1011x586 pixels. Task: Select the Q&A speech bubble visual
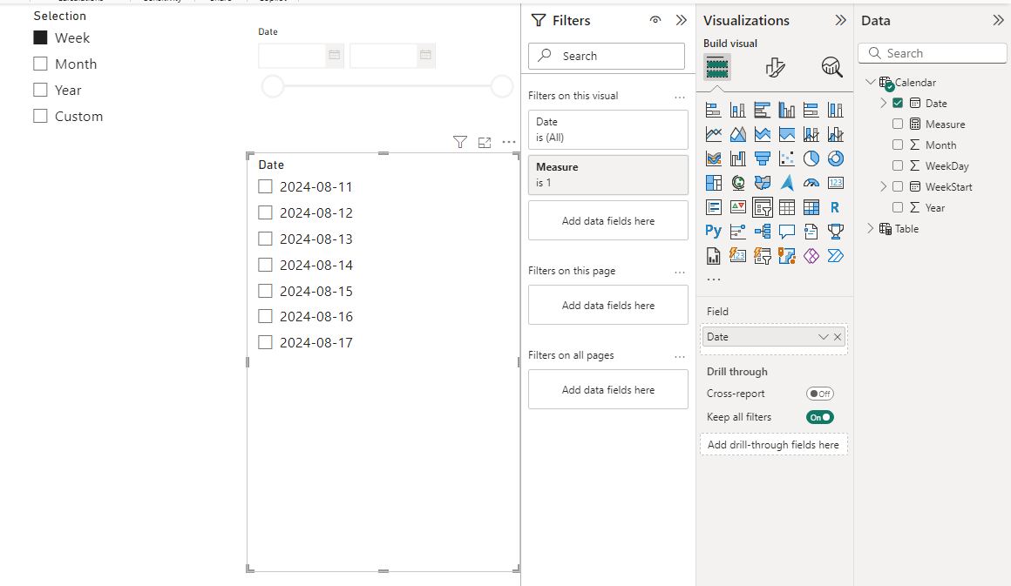click(787, 232)
